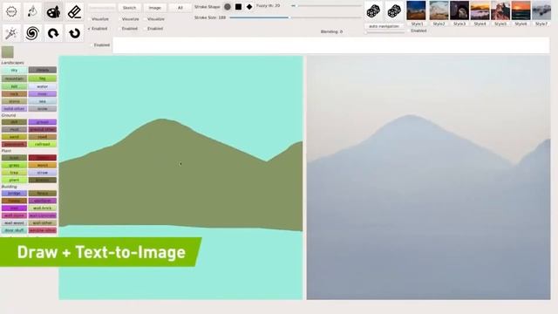
Task: Click the second dice icon next to styles
Action: click(x=394, y=11)
